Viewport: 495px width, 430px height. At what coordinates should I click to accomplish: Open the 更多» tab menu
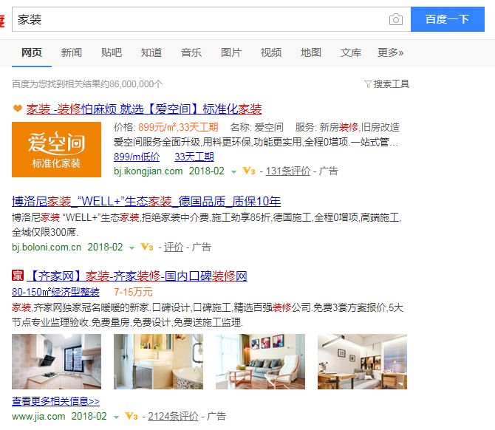tap(391, 52)
